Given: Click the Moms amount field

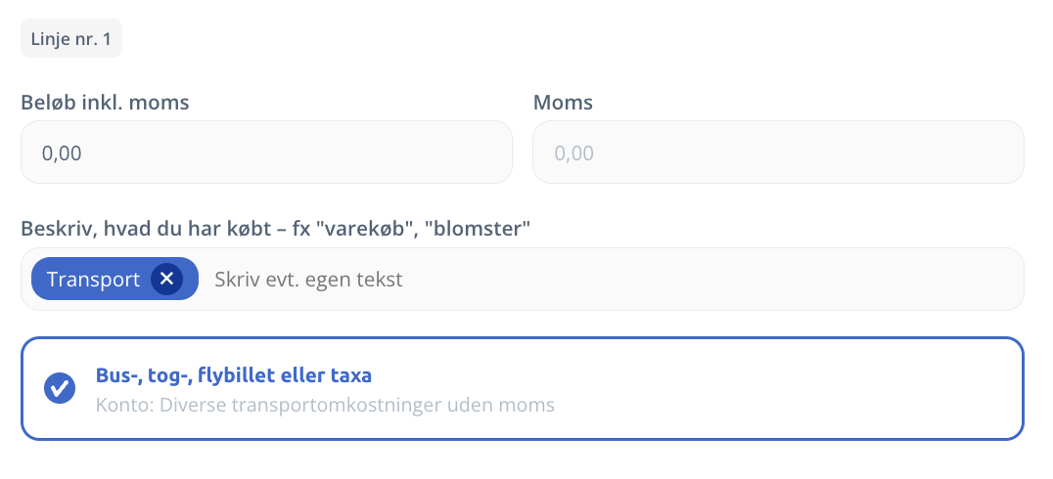Looking at the screenshot, I should click(778, 152).
